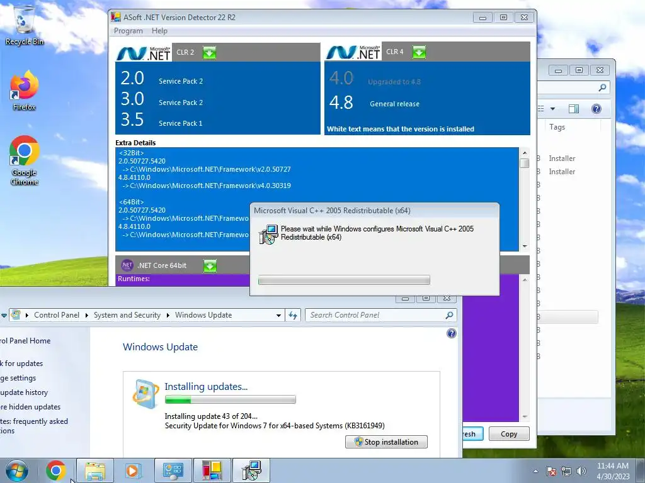
Task: Click the breadcrumb arrow after System and Security
Action: tap(168, 316)
